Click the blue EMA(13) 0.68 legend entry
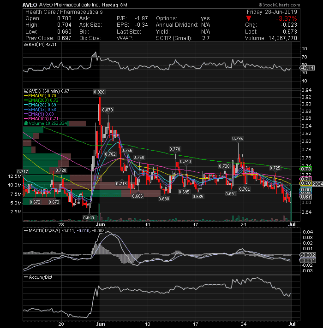This screenshot has height=328, width=323. (41, 109)
